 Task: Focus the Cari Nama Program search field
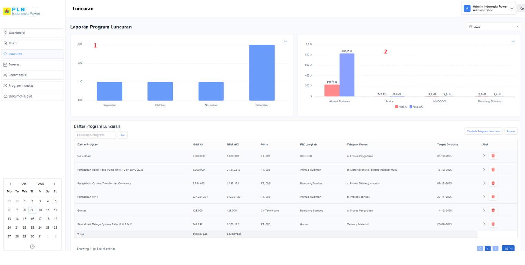pos(95,135)
